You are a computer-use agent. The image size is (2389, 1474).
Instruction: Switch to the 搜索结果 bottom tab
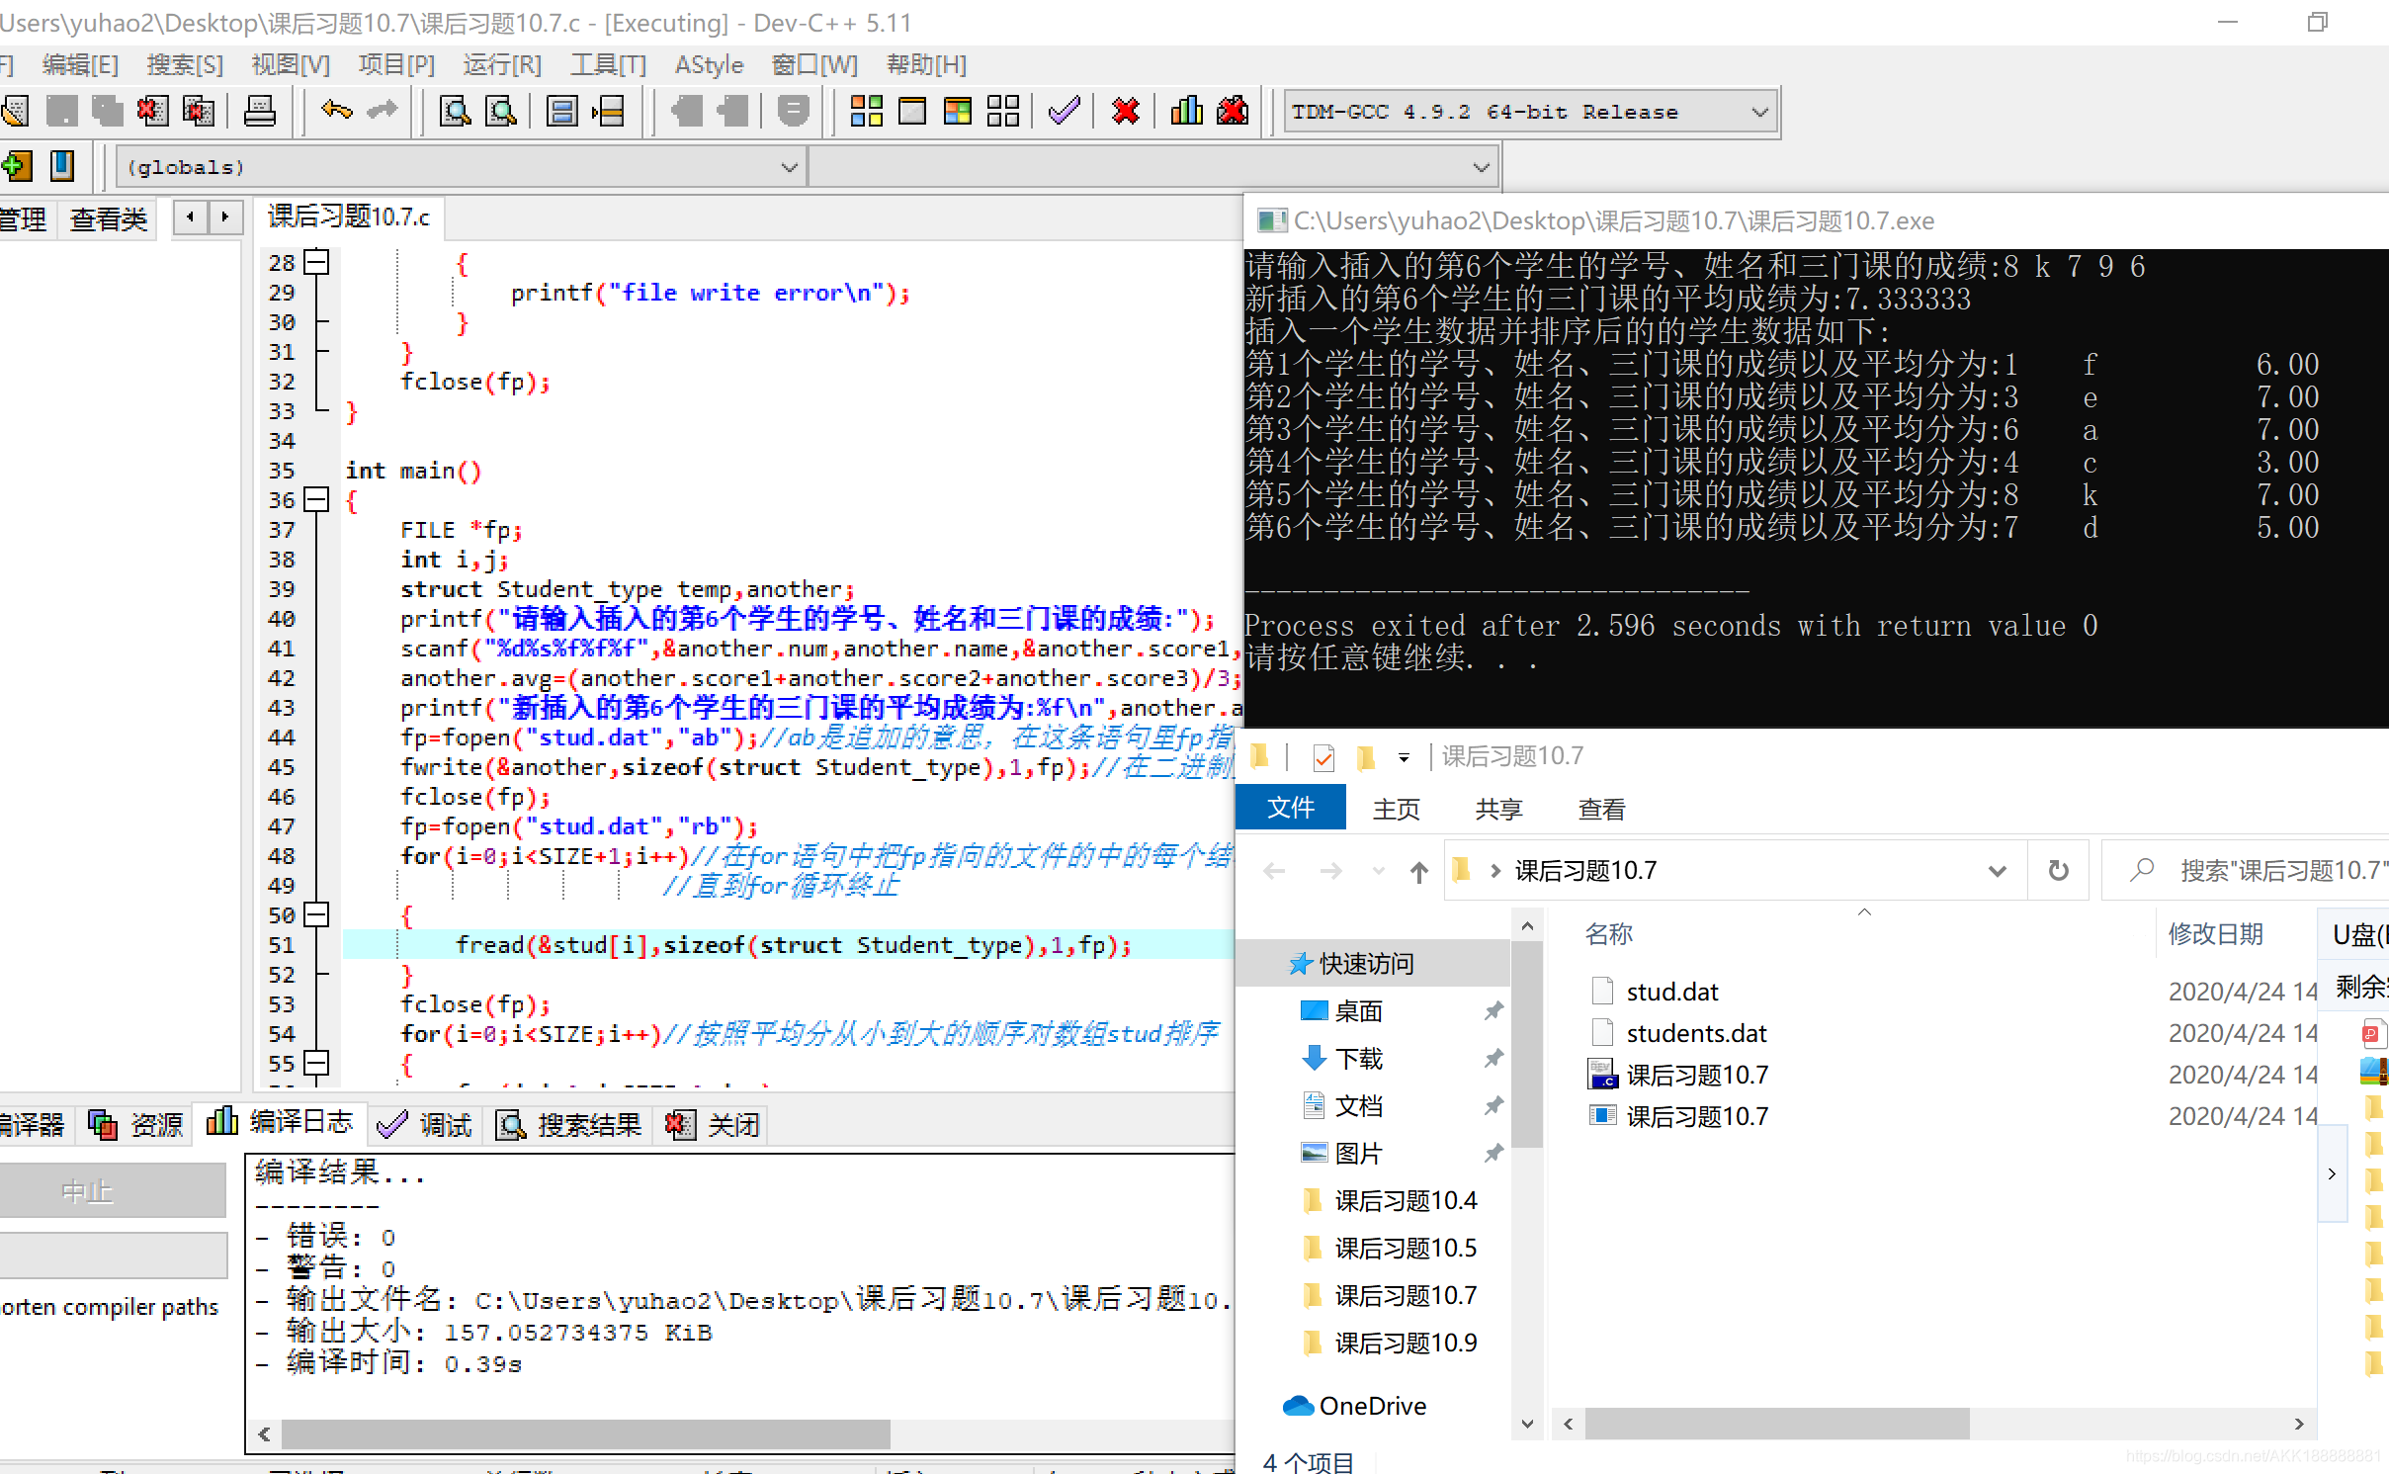[x=569, y=1125]
